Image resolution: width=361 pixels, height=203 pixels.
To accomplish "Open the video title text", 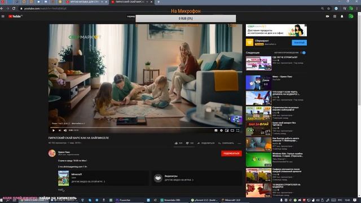I will (78, 138).
